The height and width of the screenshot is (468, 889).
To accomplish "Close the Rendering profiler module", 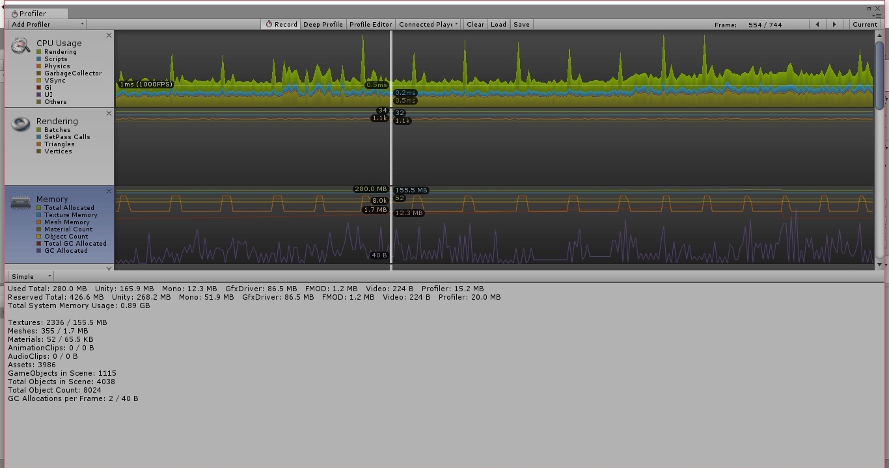I will 109,114.
